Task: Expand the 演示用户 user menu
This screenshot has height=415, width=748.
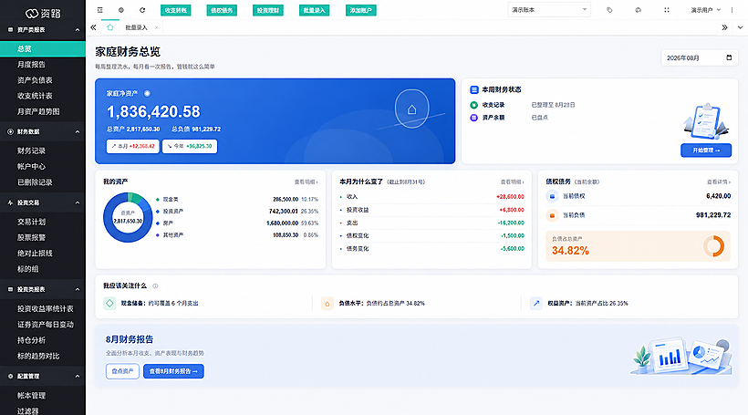Action: coord(705,9)
